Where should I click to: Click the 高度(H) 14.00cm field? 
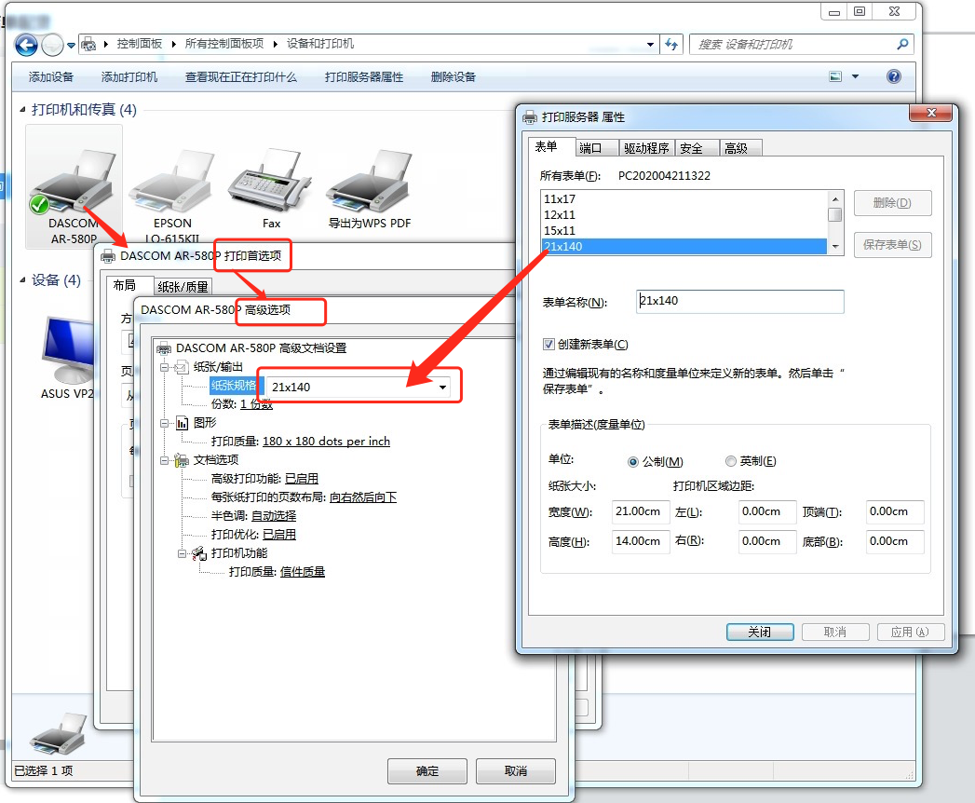click(x=641, y=542)
